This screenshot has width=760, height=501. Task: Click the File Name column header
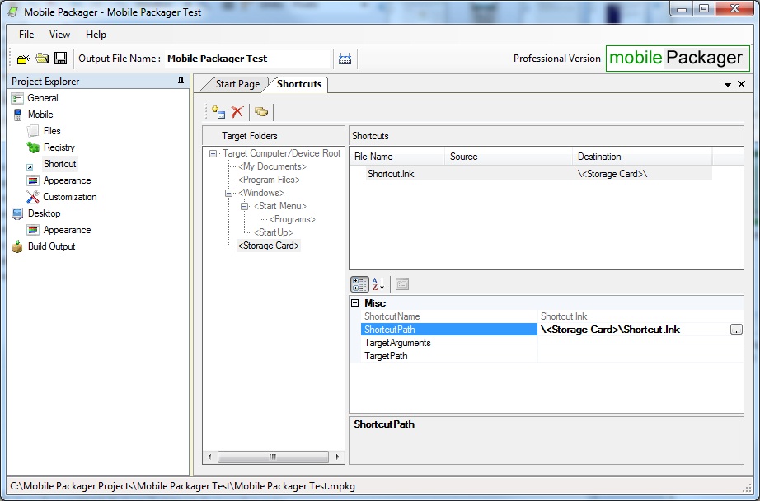[x=397, y=157]
